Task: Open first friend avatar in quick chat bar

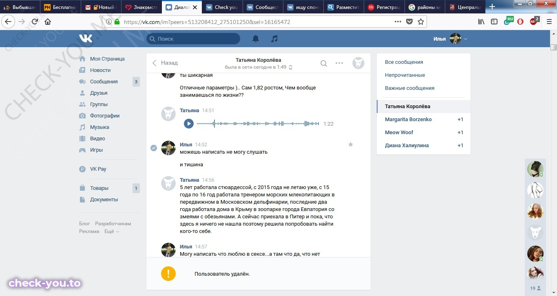Action: pyautogui.click(x=535, y=169)
